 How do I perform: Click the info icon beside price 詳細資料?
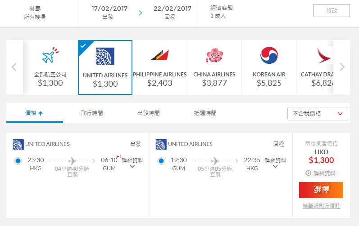click(309, 173)
